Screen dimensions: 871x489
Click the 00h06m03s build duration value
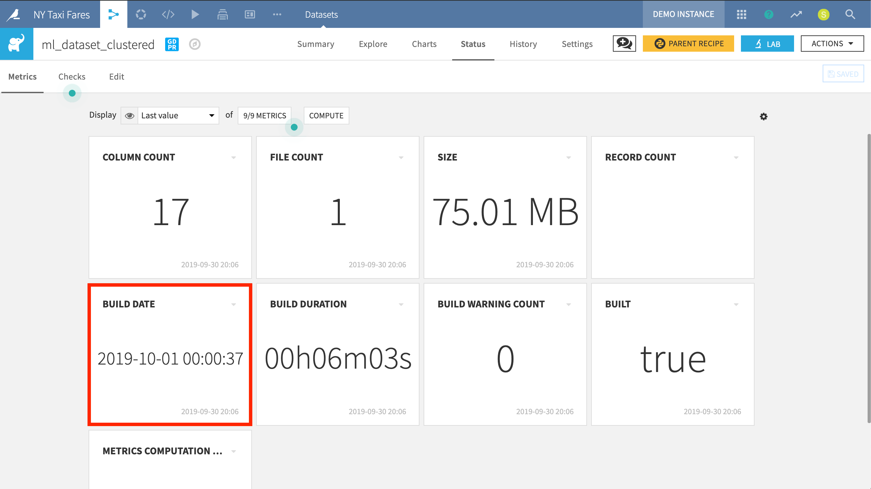pos(338,358)
